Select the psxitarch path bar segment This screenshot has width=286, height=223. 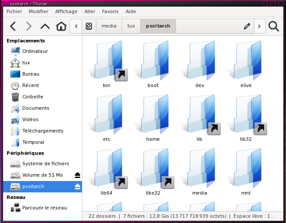point(158,26)
